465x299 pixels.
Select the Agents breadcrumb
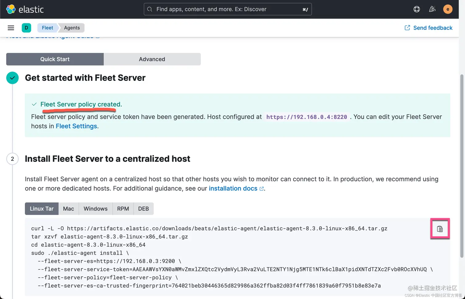click(x=72, y=28)
